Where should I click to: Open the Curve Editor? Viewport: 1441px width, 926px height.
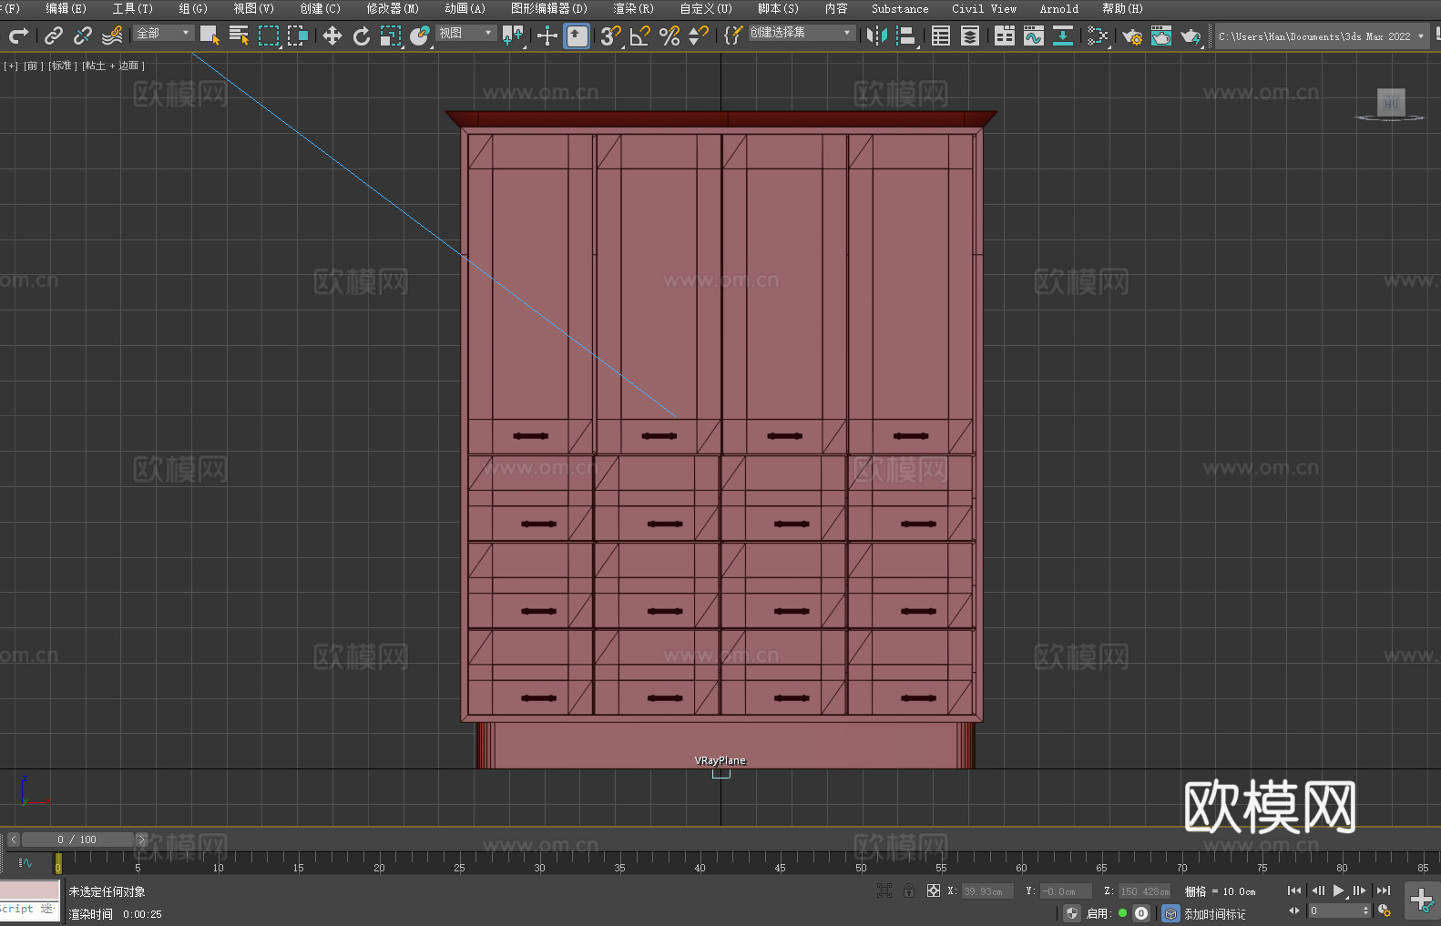1034,36
